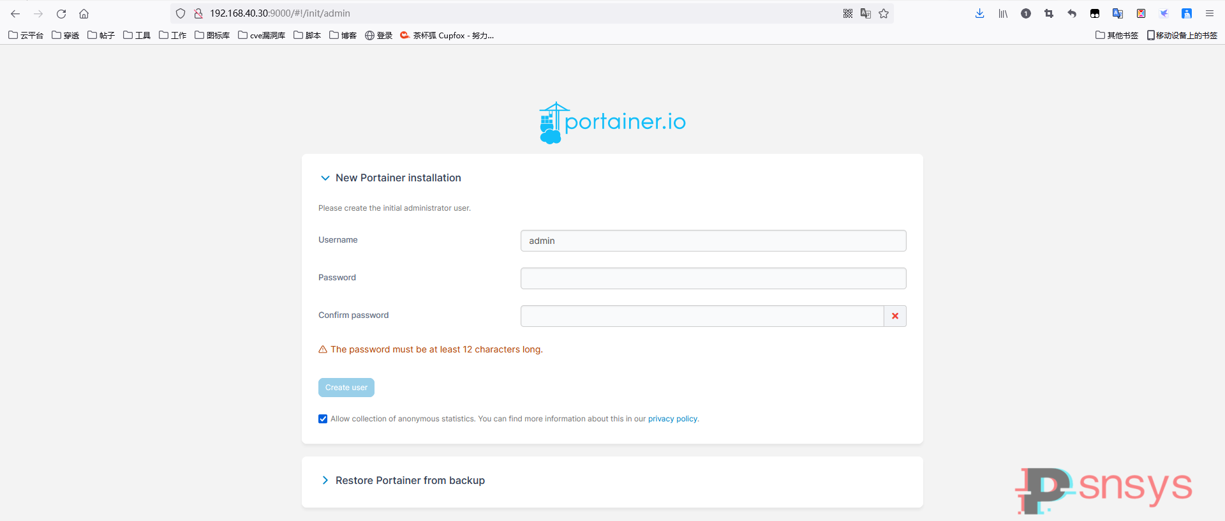The image size is (1225, 521).
Task: Open the blue bird extension icon
Action: (1164, 13)
